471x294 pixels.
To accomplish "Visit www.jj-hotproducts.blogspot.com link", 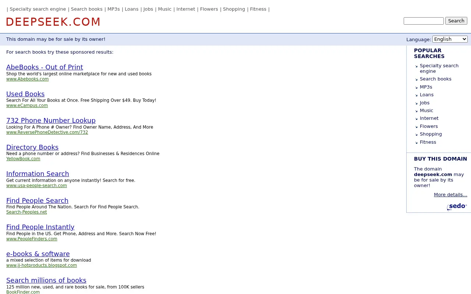I will (x=42, y=265).
